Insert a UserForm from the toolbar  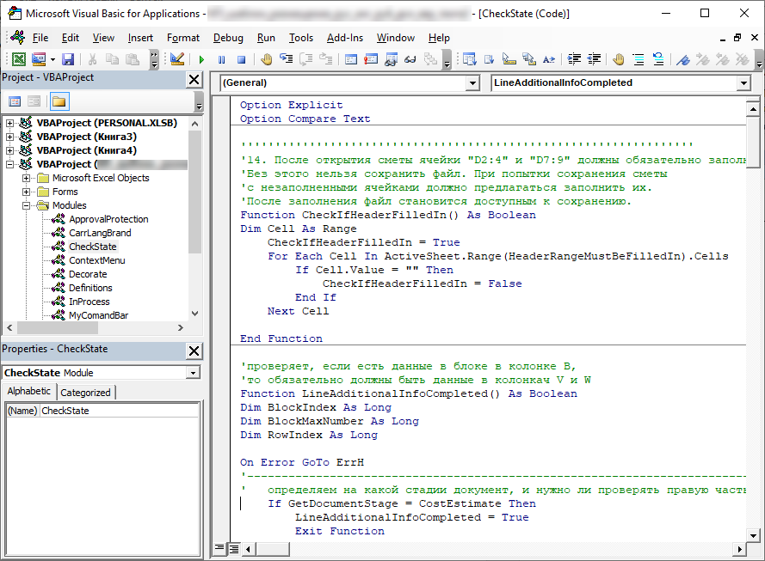(39, 59)
